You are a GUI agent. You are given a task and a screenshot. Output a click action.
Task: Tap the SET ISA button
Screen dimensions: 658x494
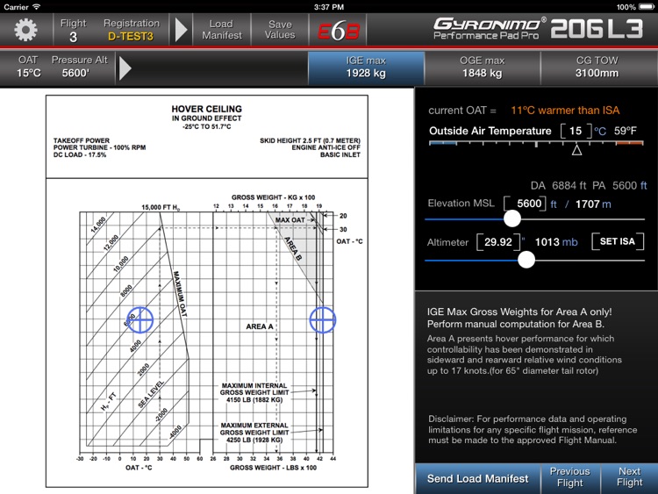pos(618,241)
